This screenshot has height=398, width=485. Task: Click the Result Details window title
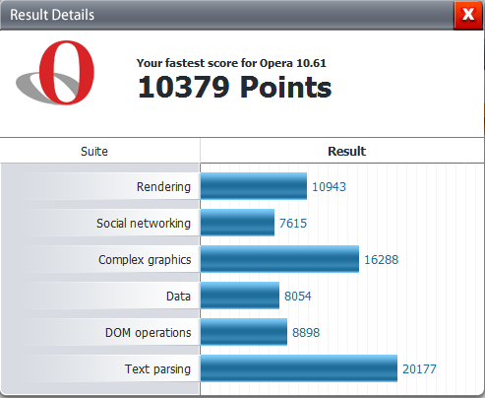52,15
